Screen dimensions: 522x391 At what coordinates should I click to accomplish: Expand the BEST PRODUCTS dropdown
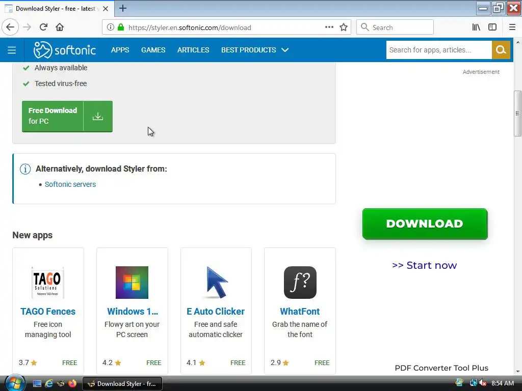[x=255, y=50]
